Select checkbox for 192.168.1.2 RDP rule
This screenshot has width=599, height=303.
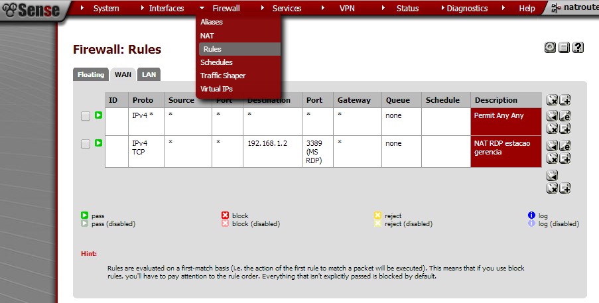pyautogui.click(x=85, y=144)
